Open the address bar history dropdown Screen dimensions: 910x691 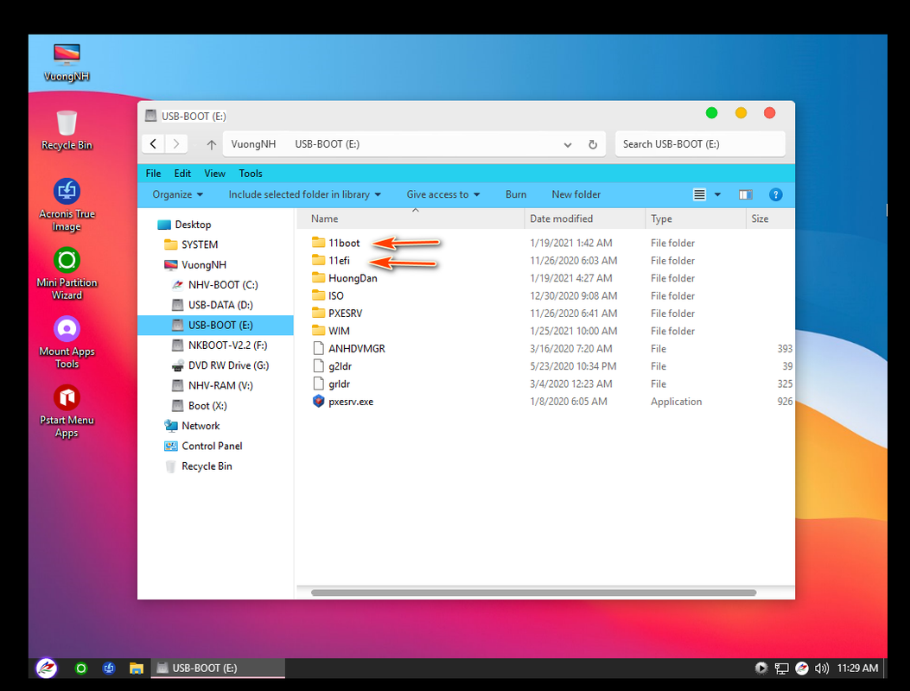click(568, 145)
